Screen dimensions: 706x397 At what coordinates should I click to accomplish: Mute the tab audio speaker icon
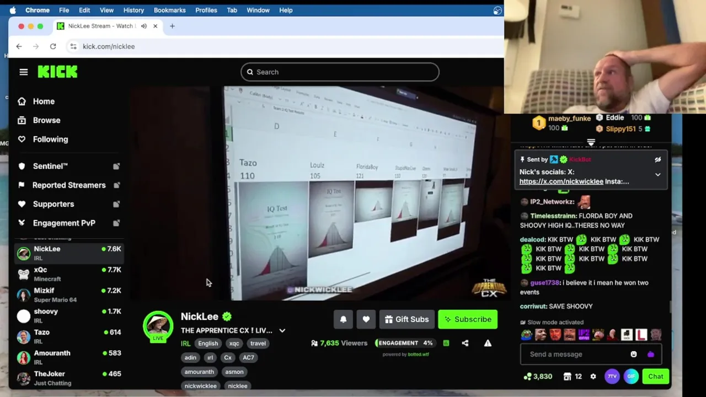click(x=144, y=26)
